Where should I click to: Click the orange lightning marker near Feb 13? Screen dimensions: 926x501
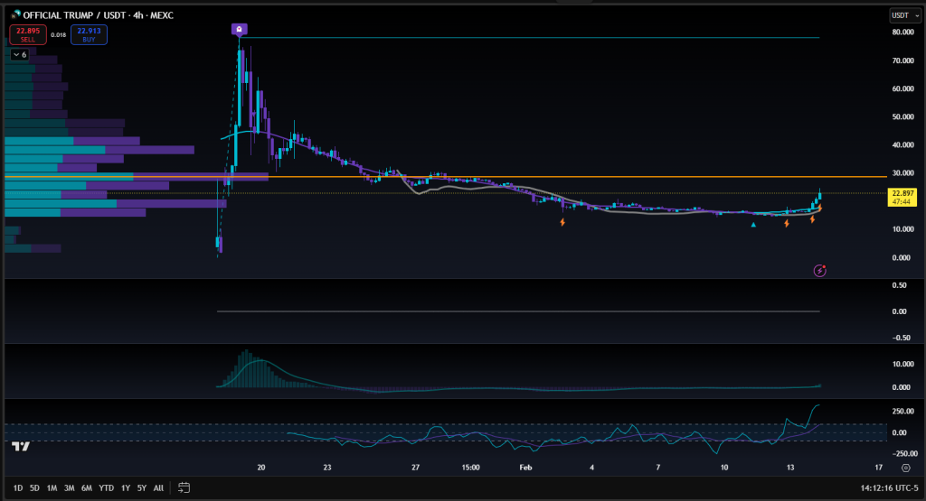[787, 223]
